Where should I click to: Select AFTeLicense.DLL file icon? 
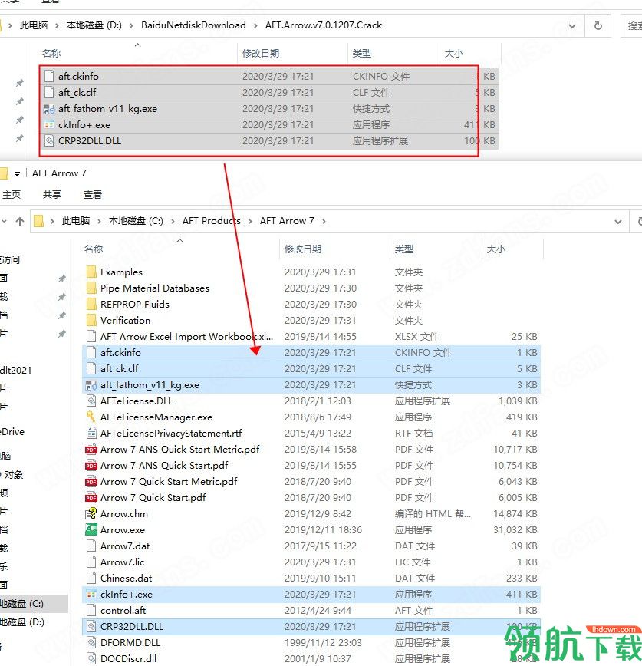[x=91, y=401]
